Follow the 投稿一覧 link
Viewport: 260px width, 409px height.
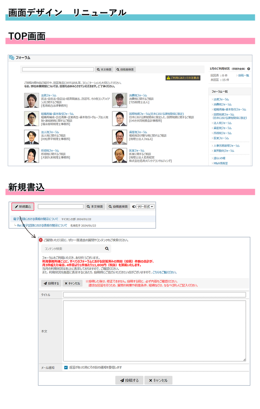click(243, 75)
